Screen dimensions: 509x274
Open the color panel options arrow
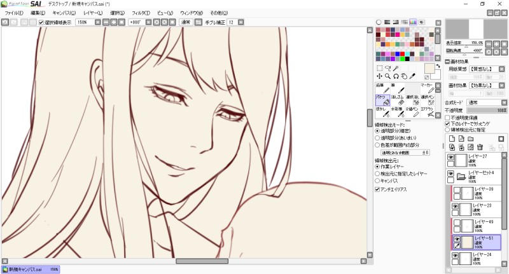(x=438, y=23)
